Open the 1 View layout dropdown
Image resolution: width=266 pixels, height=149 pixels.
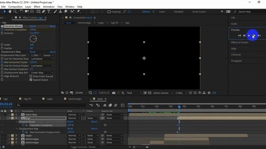pos(181,93)
